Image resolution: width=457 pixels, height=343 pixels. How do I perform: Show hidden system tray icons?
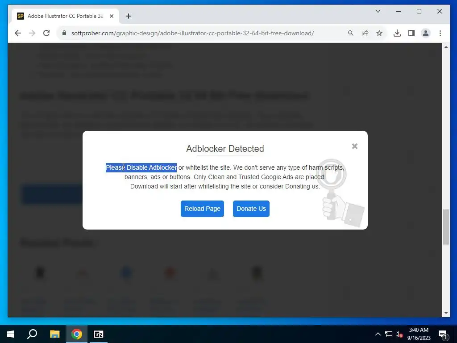coord(378,334)
